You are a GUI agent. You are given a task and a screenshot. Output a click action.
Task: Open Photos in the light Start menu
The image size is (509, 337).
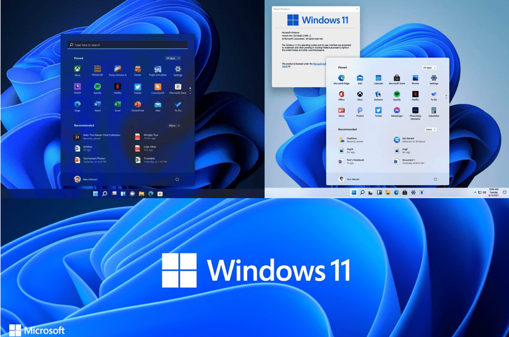tap(415, 80)
